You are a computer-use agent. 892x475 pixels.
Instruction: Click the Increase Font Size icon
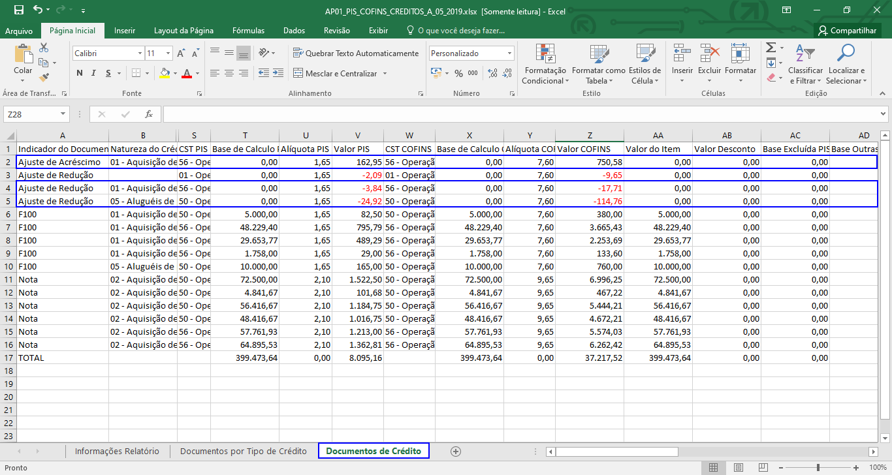[x=181, y=54]
